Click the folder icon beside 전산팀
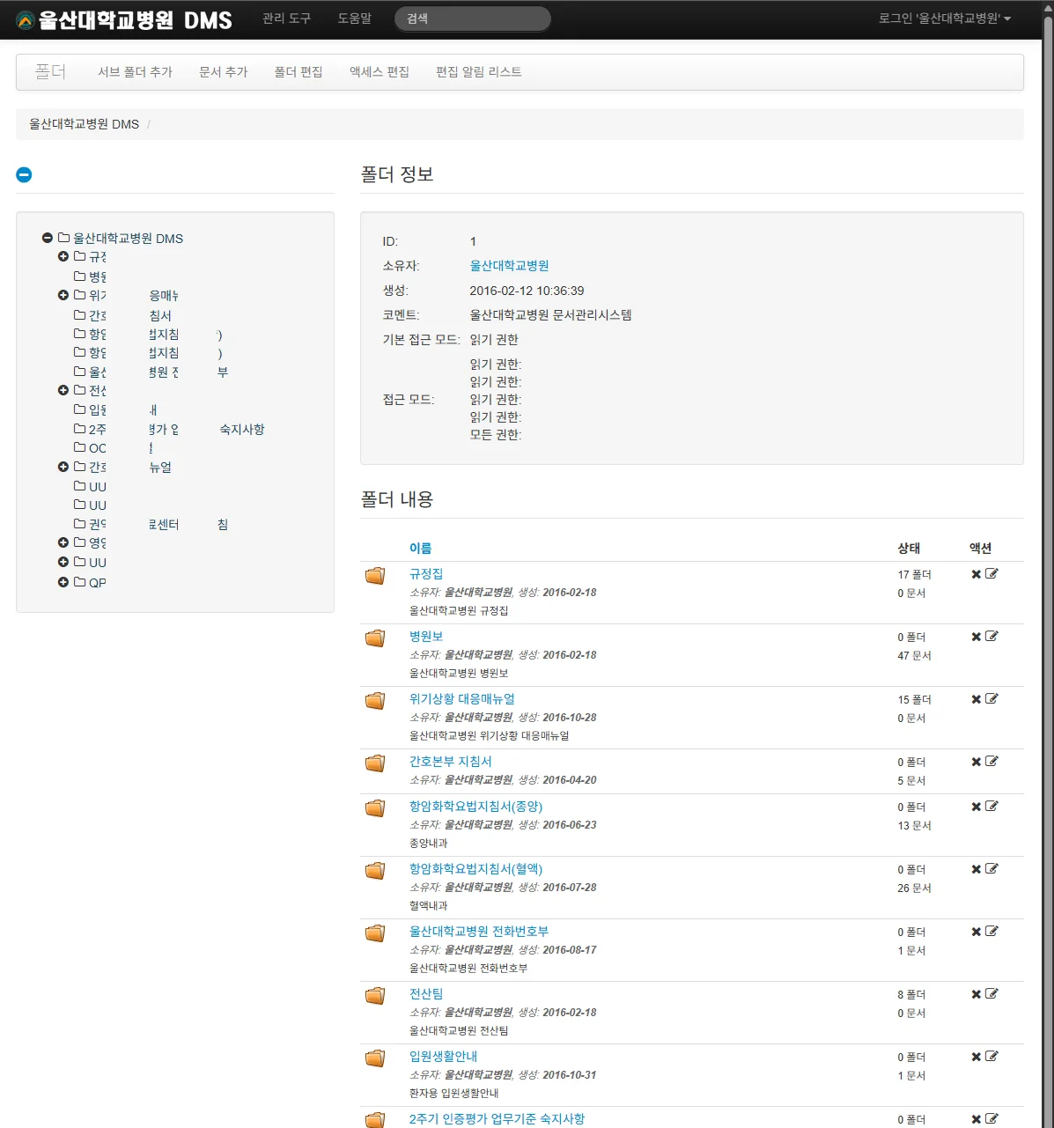Viewport: 1054px width, 1128px height. click(x=375, y=996)
